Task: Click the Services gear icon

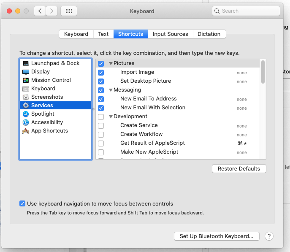Action: (x=26, y=106)
